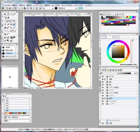The image size is (140, 132).
Task: Hide the 髪2 layer
Action: click(x=103, y=82)
